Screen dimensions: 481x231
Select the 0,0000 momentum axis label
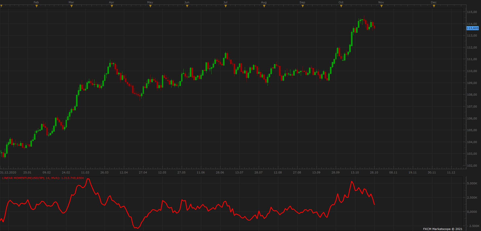coord(472,212)
